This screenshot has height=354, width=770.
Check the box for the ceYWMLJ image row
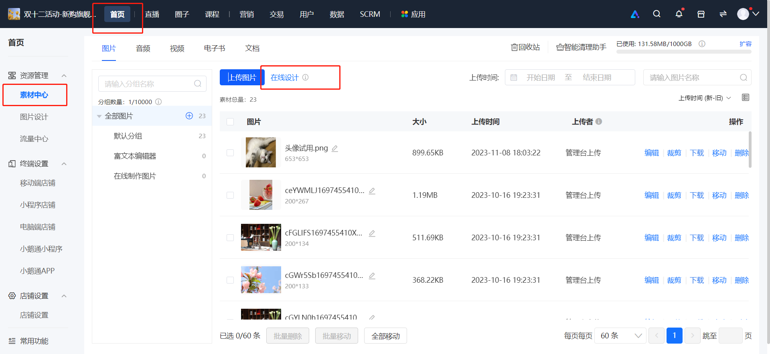(x=230, y=195)
